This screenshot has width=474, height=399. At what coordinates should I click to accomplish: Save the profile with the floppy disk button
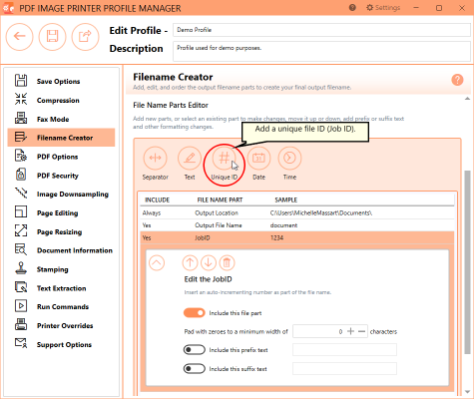coord(52,36)
